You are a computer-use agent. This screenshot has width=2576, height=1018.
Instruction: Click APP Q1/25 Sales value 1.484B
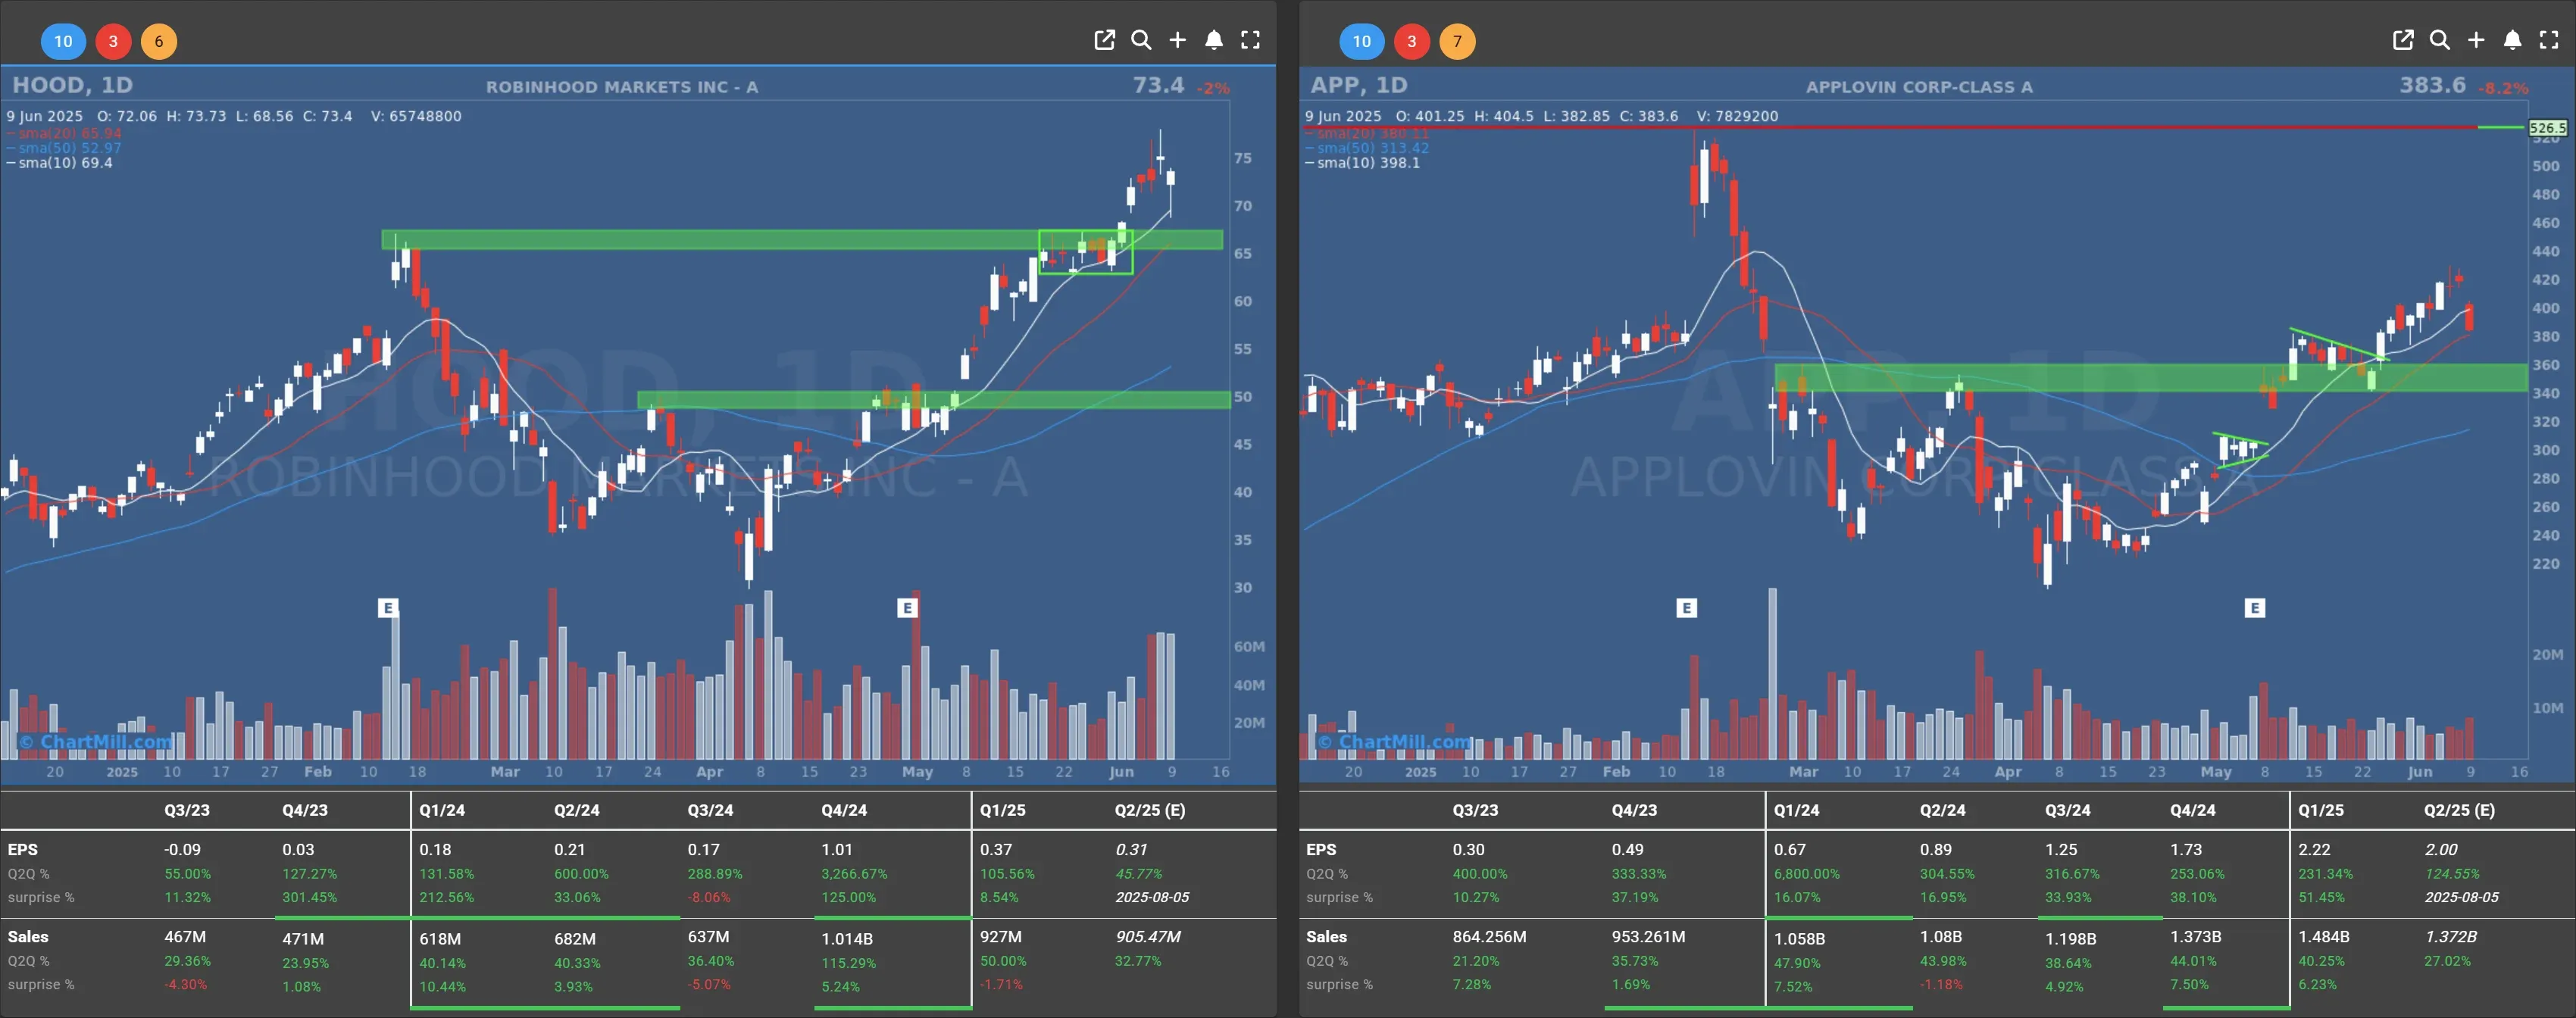point(2324,937)
